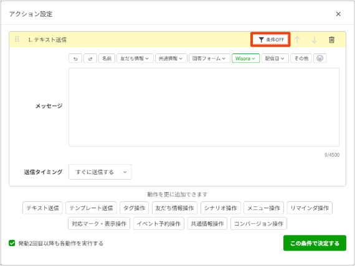Insert 名前 into the message
This screenshot has height=266, width=355.
107,58
